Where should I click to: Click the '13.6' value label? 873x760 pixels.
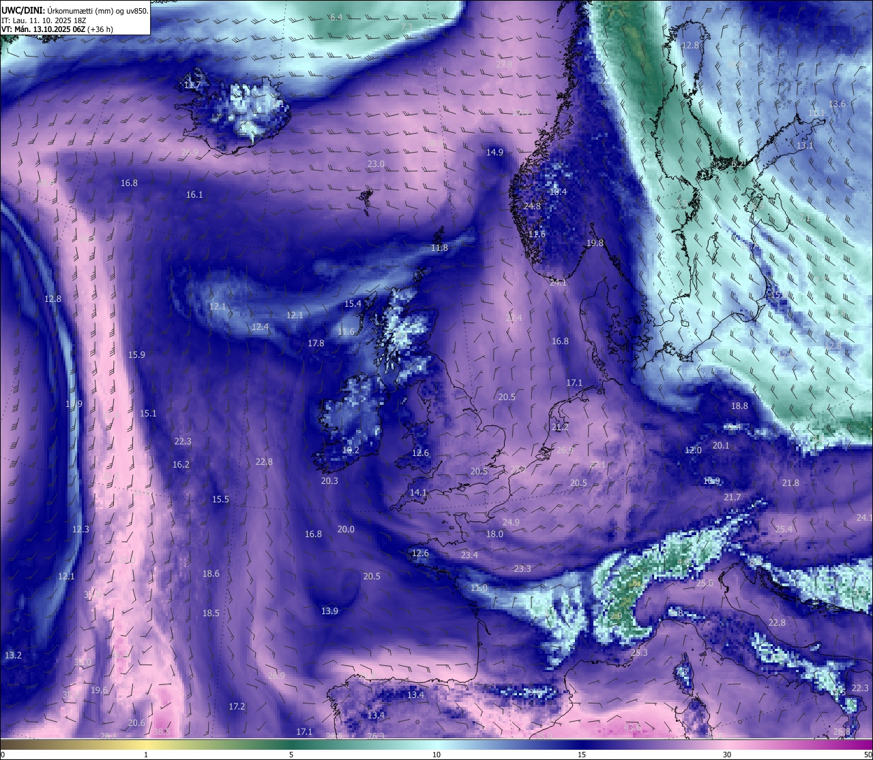coord(837,104)
